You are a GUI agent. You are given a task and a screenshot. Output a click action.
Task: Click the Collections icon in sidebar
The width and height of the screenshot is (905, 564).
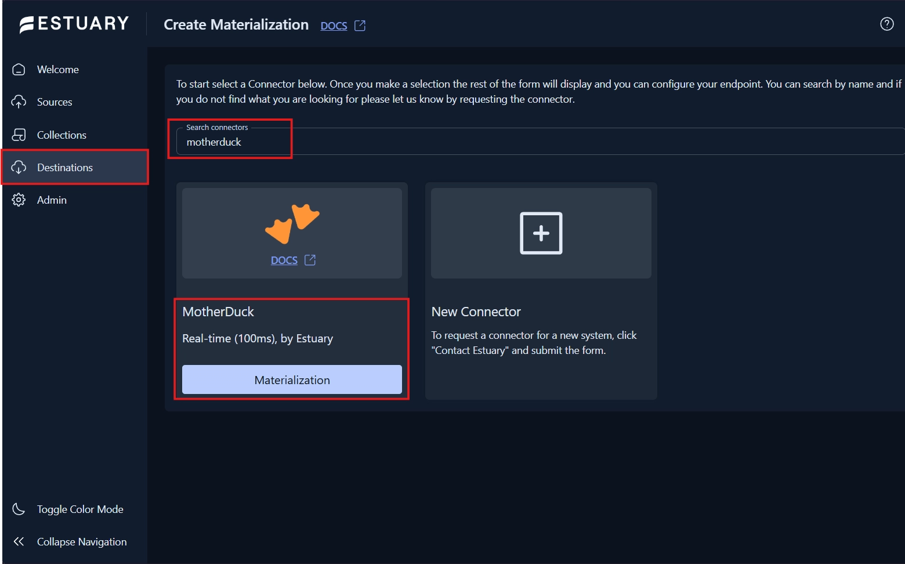click(19, 135)
